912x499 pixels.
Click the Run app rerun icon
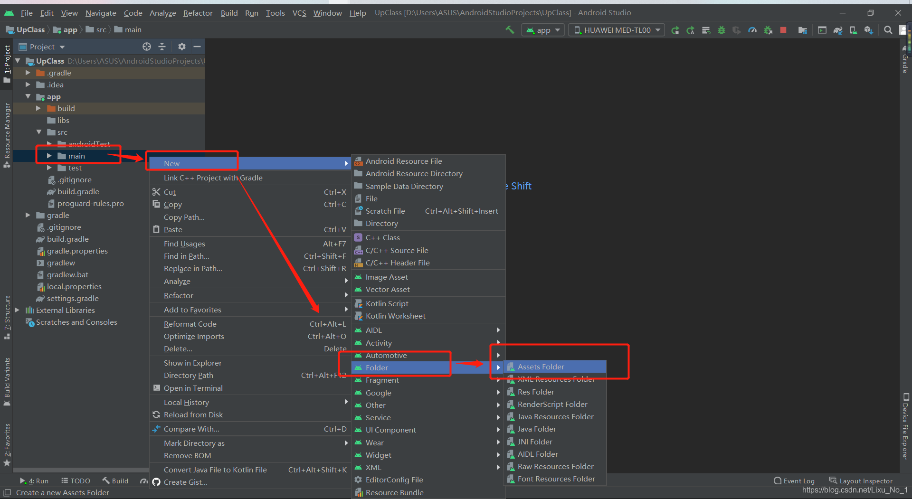point(675,30)
